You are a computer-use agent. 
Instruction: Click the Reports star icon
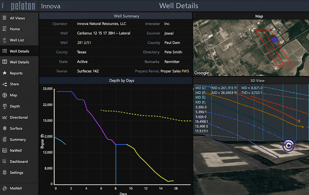point(5,73)
